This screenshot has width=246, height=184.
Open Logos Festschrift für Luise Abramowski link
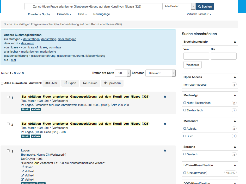77,105
